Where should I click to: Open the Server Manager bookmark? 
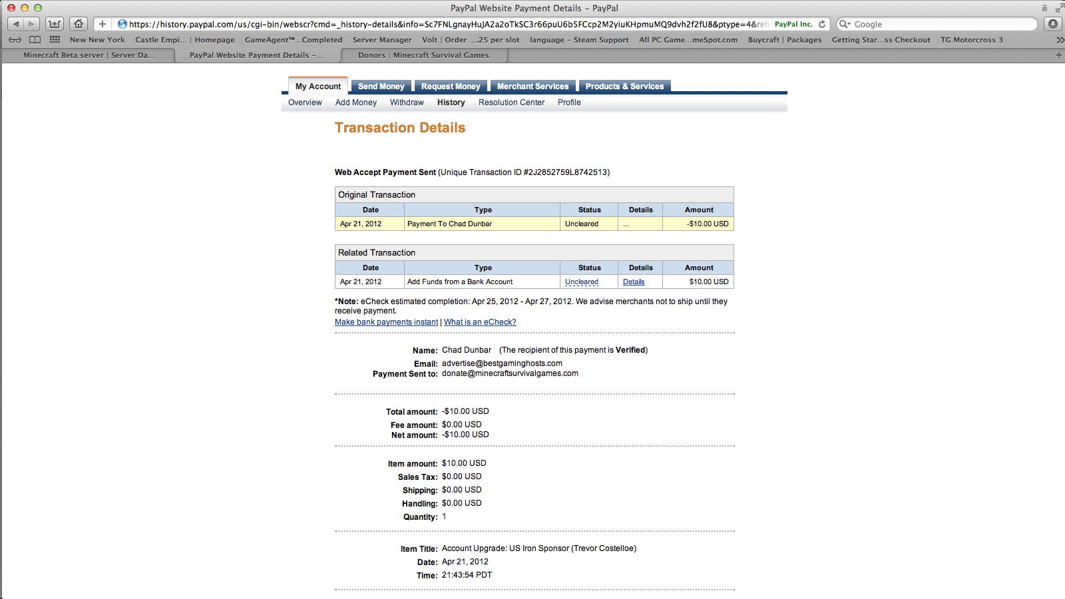382,40
